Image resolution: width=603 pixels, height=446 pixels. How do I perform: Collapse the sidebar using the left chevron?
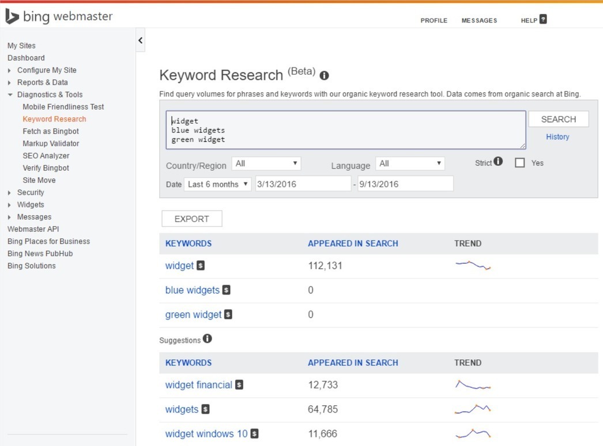pos(140,40)
